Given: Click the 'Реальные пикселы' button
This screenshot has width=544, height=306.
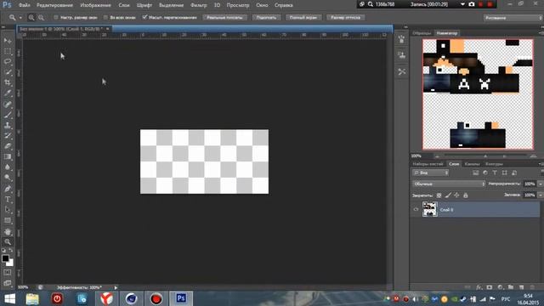Looking at the screenshot, I should (224, 17).
